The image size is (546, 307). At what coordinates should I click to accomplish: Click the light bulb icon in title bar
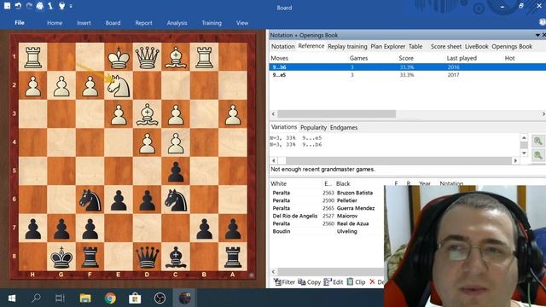61,6
